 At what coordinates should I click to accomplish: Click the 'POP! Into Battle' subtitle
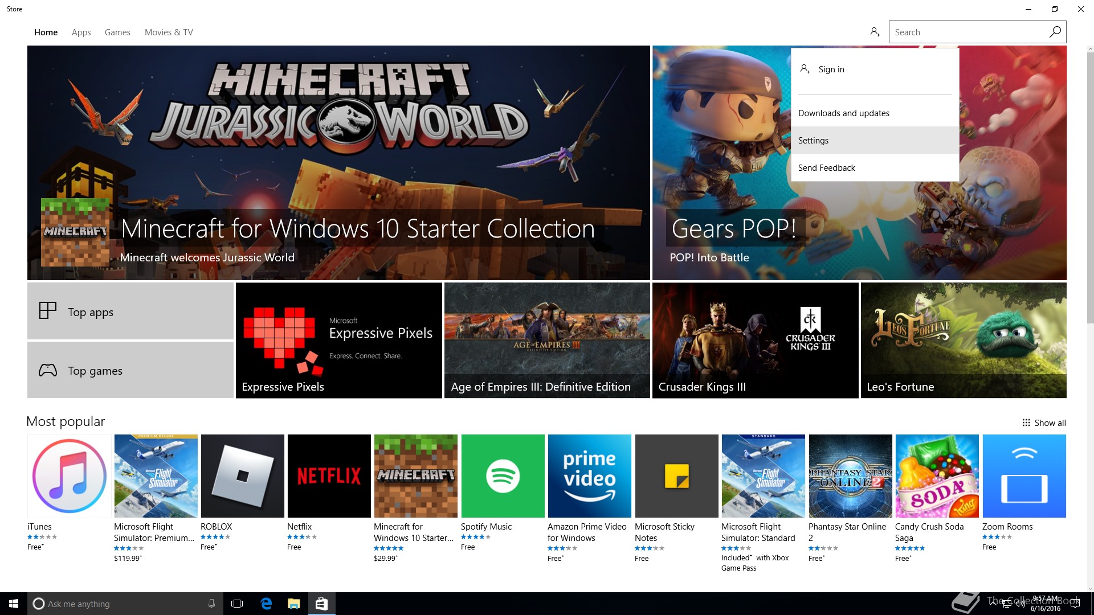coord(709,257)
